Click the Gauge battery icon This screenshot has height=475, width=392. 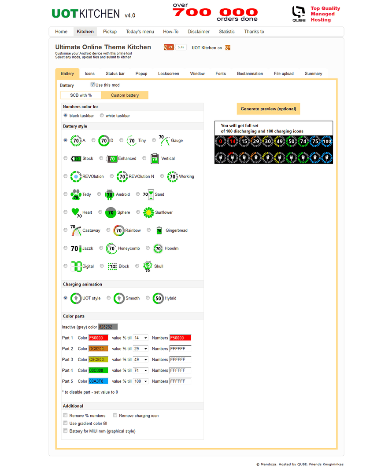164,141
